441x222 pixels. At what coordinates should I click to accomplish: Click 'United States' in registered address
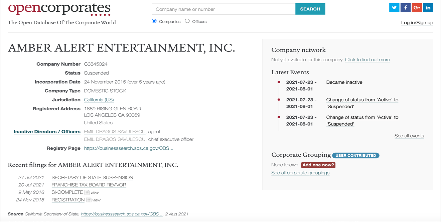98,123
